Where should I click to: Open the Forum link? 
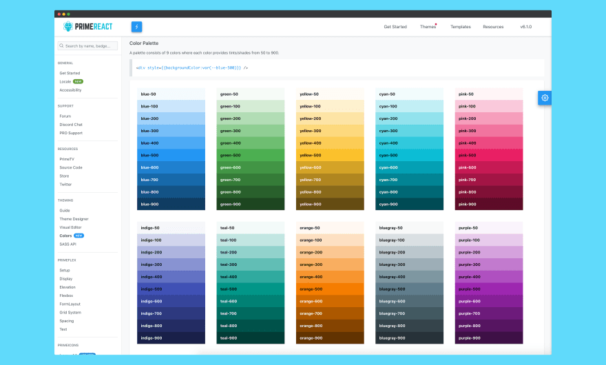65,116
